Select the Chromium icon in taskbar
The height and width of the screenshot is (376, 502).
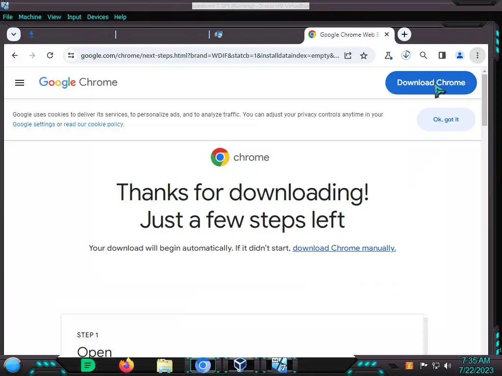(202, 365)
